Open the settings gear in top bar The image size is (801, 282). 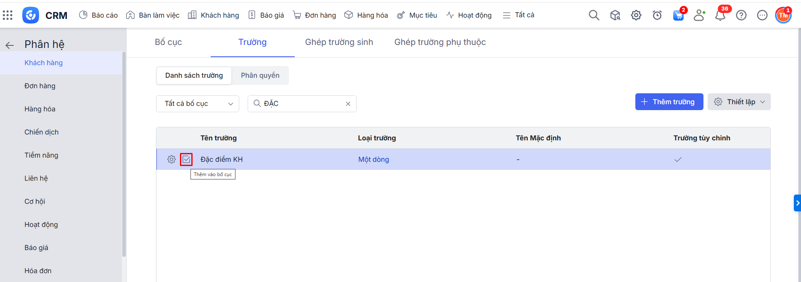tap(636, 15)
